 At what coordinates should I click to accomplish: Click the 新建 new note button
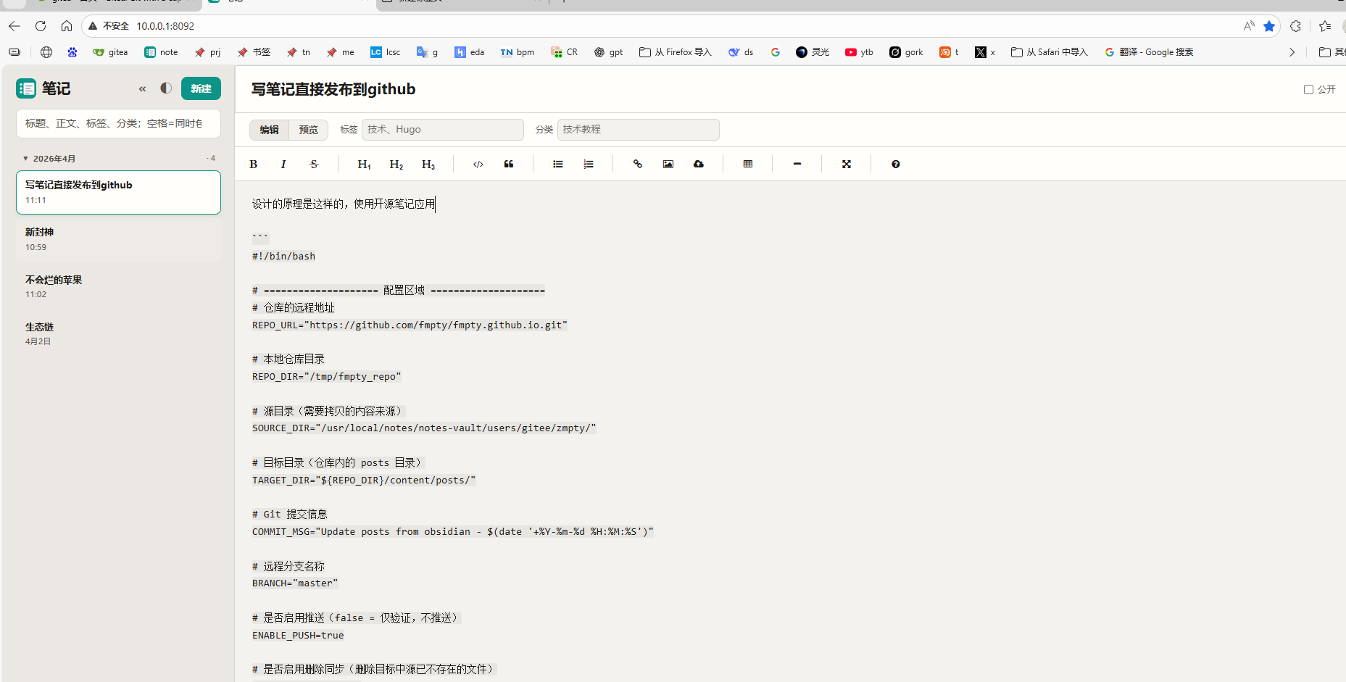pyautogui.click(x=201, y=88)
